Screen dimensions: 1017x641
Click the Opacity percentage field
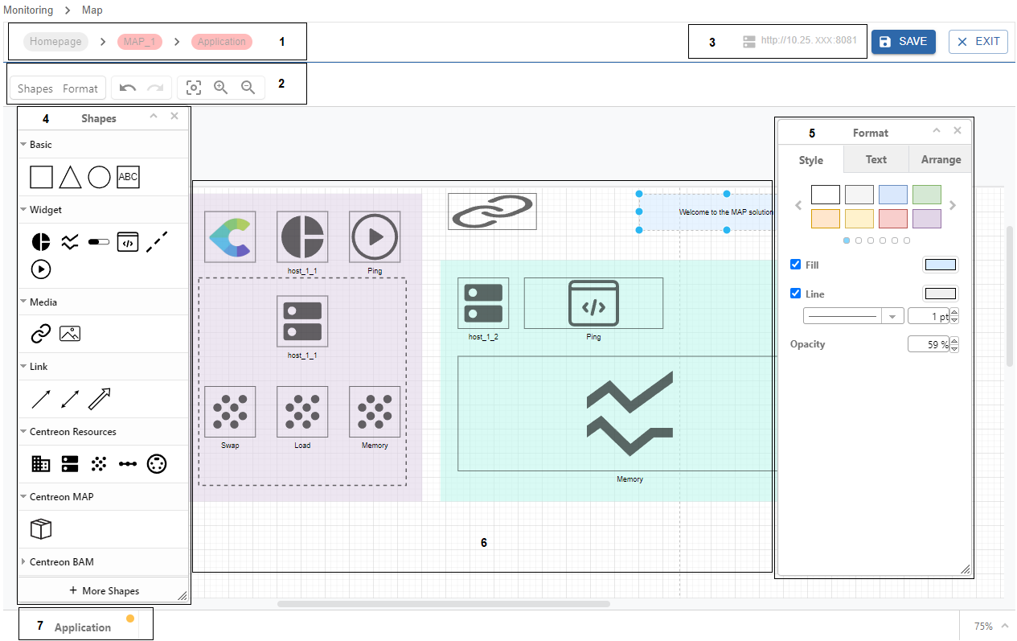tap(929, 344)
